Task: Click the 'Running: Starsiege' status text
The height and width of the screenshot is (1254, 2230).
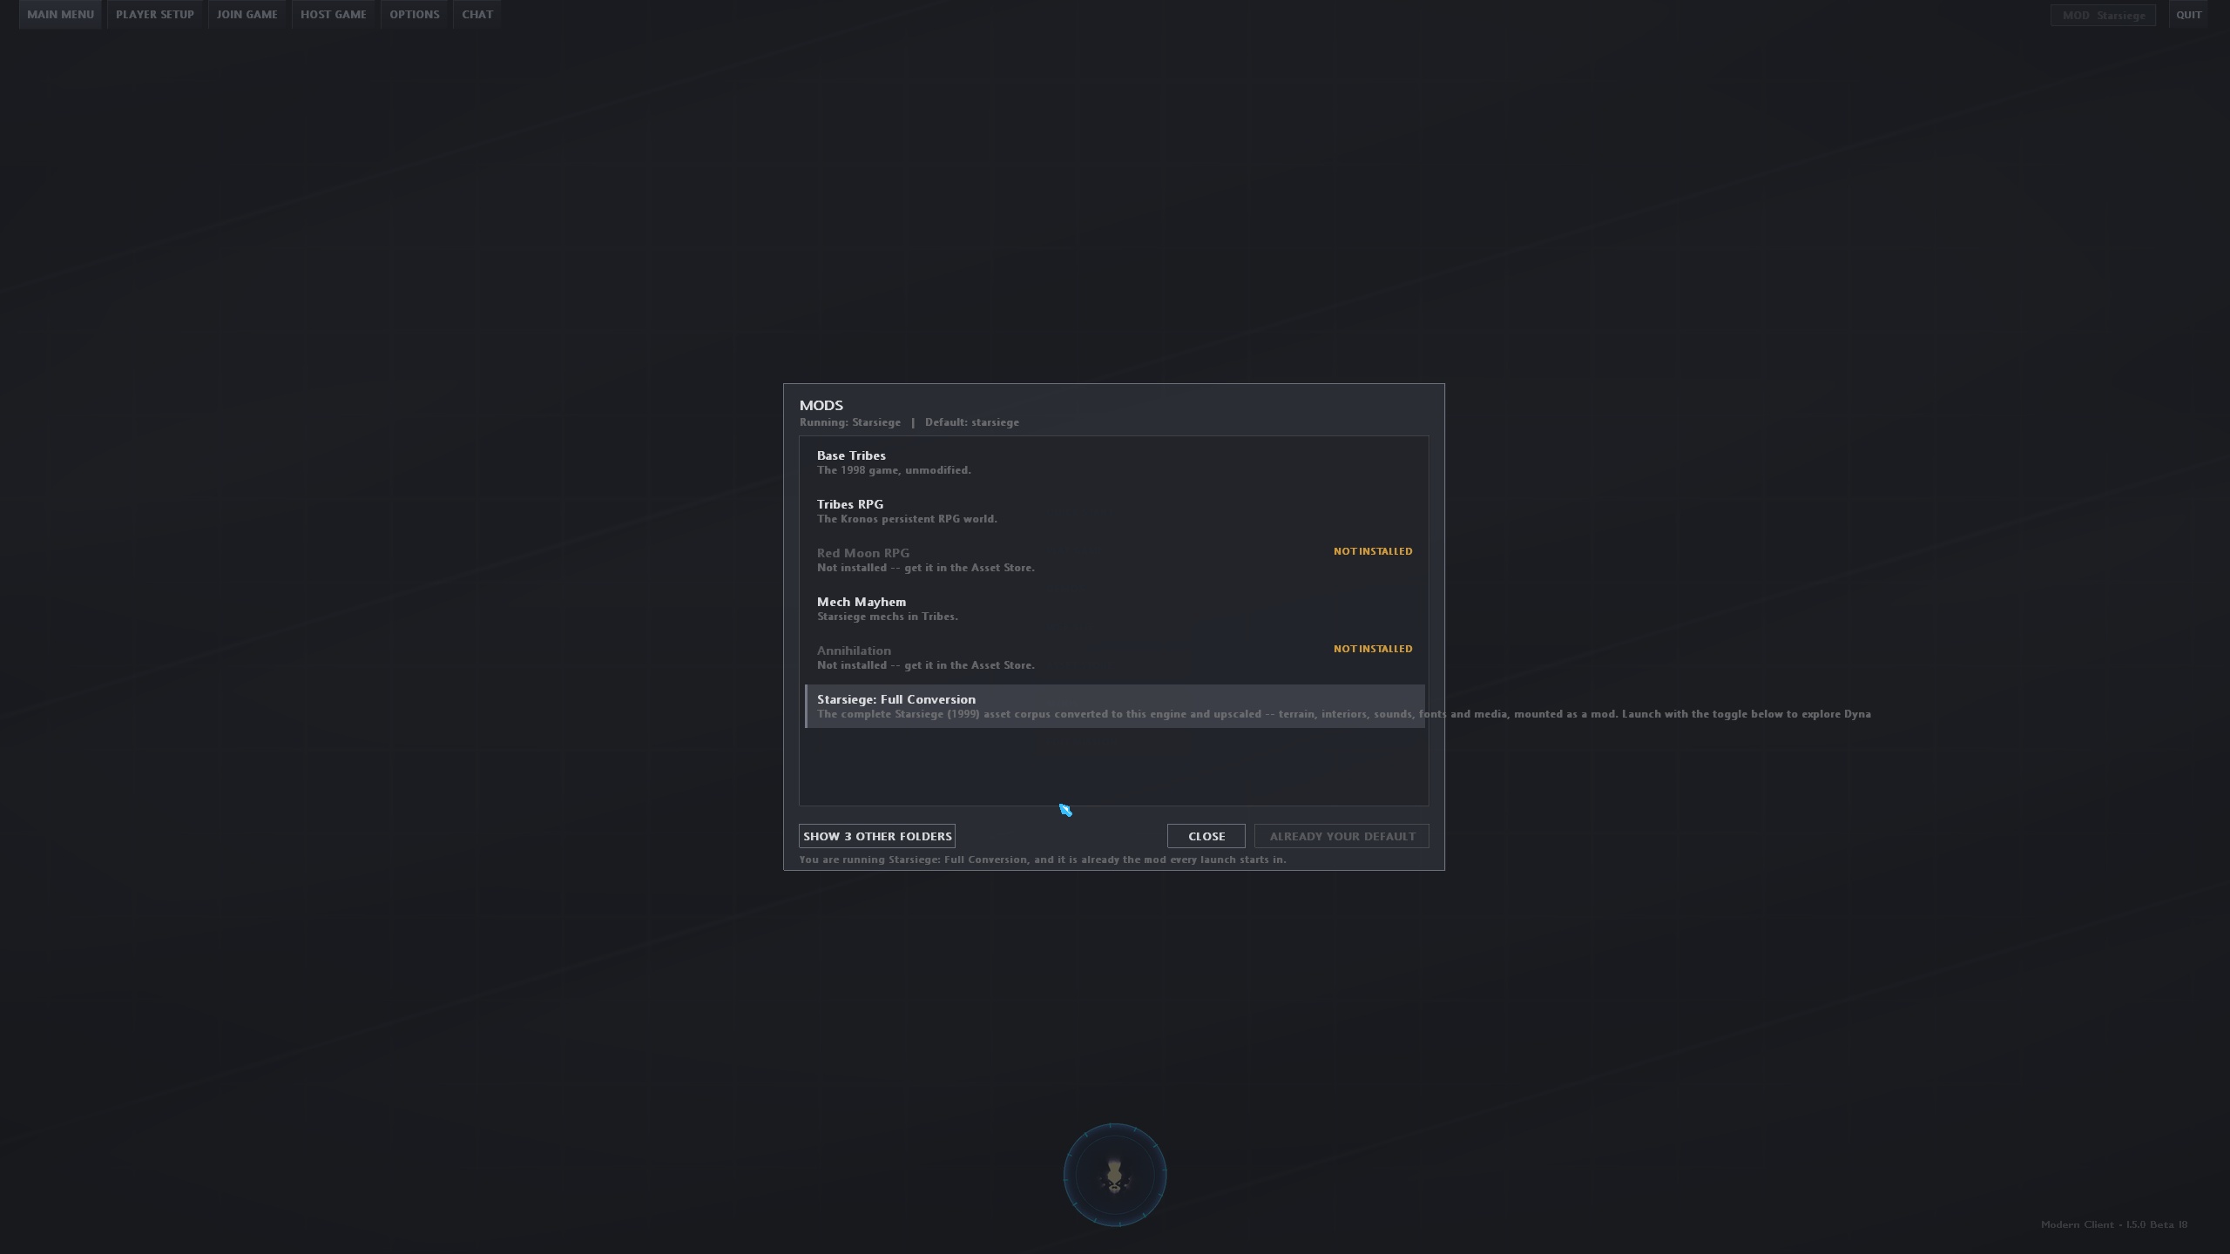Action: point(850,422)
